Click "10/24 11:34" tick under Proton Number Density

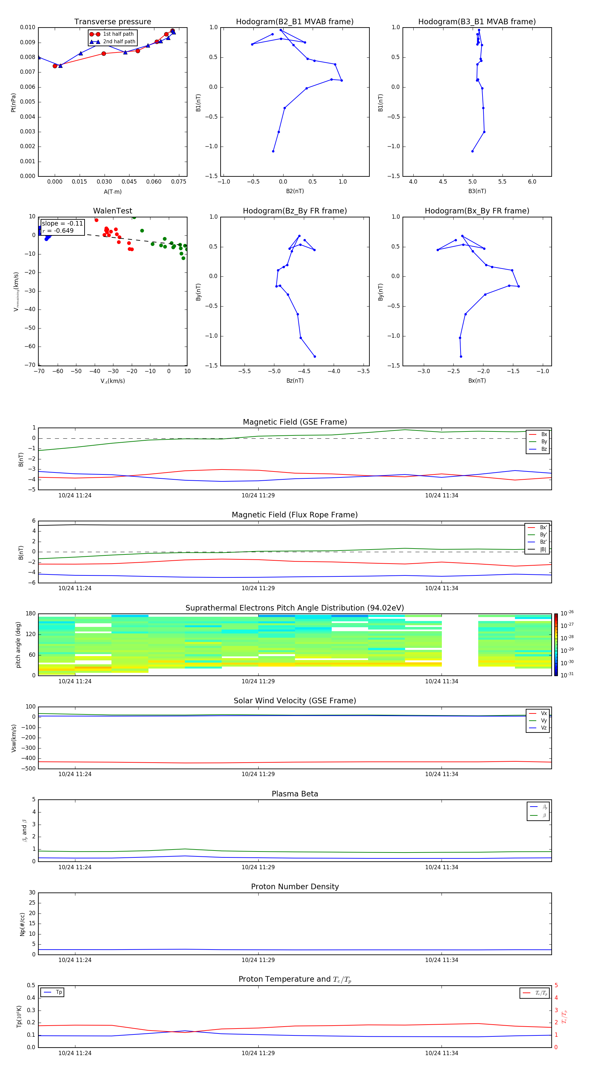click(x=441, y=960)
